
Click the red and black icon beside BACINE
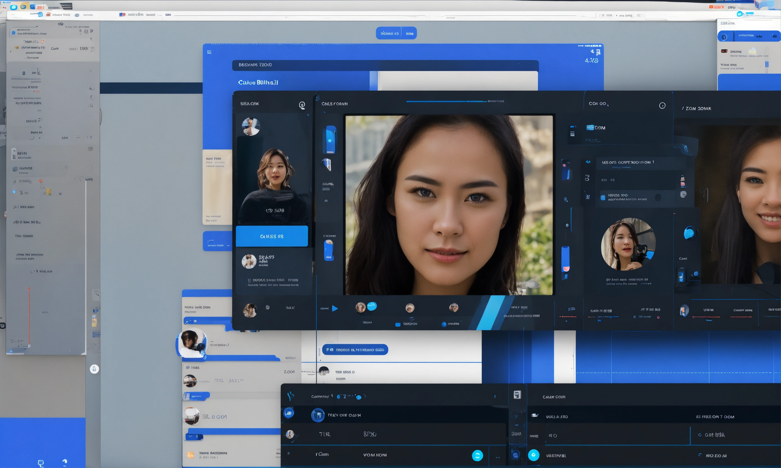[x=725, y=51]
